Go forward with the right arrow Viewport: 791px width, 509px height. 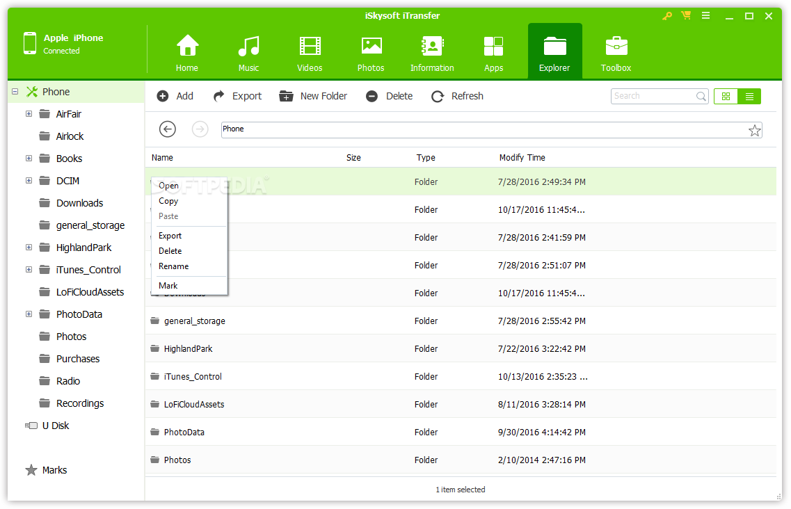point(200,129)
